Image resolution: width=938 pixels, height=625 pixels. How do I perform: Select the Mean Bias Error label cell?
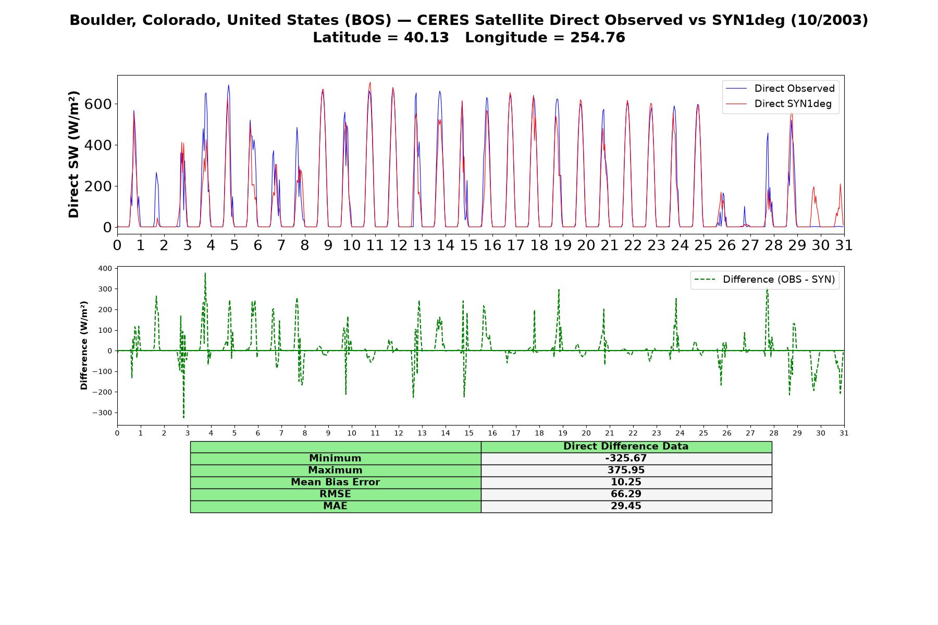pos(335,482)
